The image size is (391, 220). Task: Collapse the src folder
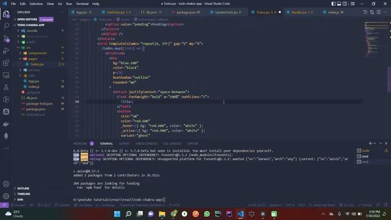click(29, 48)
